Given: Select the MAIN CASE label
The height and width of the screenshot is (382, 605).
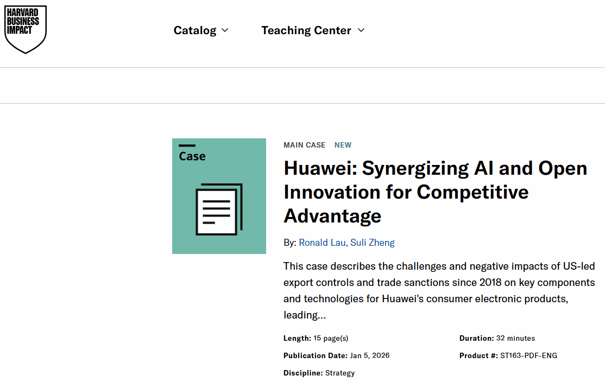Looking at the screenshot, I should [304, 145].
